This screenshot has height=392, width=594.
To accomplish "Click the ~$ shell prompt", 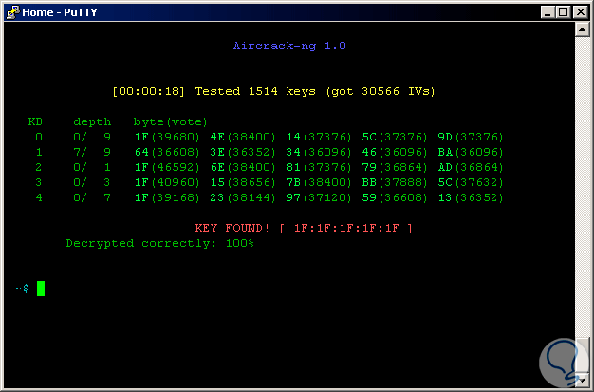I will (21, 289).
